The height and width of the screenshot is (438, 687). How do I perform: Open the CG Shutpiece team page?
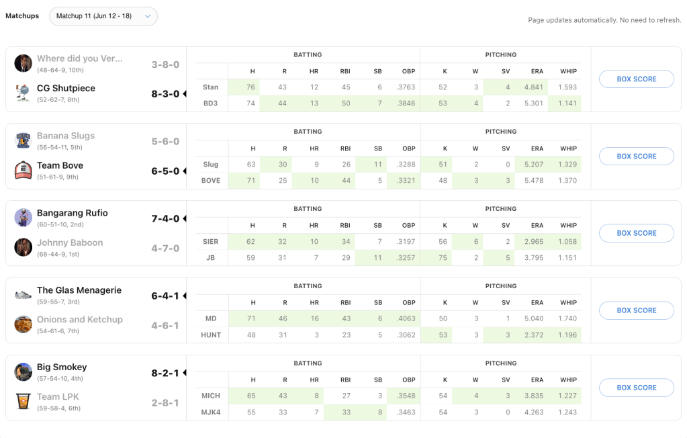tap(66, 88)
